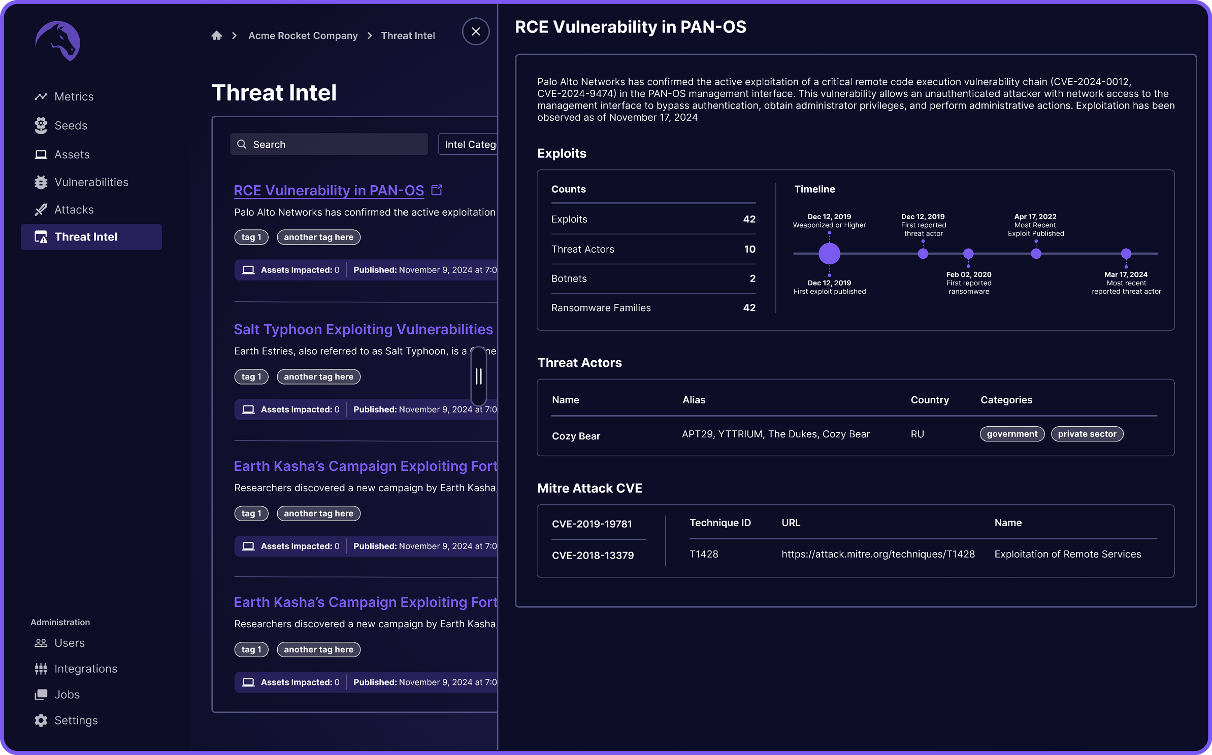Viewport: 1212px width, 755px height.
Task: Click the horse head logo icon
Action: pos(58,41)
